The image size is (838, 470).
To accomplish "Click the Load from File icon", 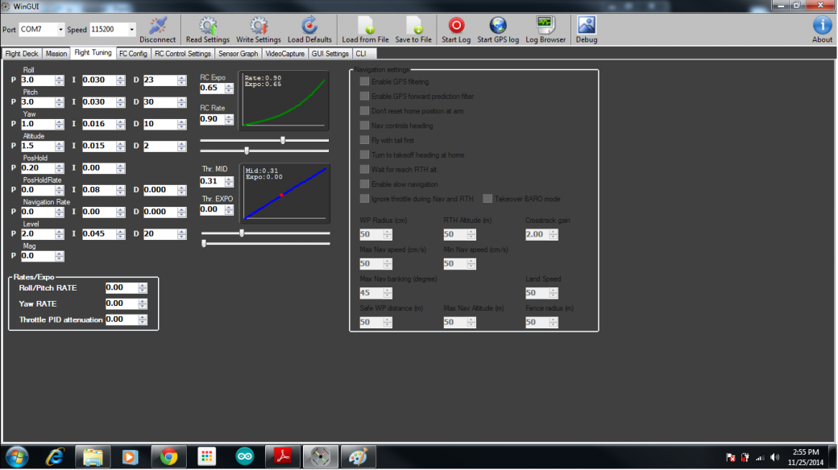I will [365, 25].
